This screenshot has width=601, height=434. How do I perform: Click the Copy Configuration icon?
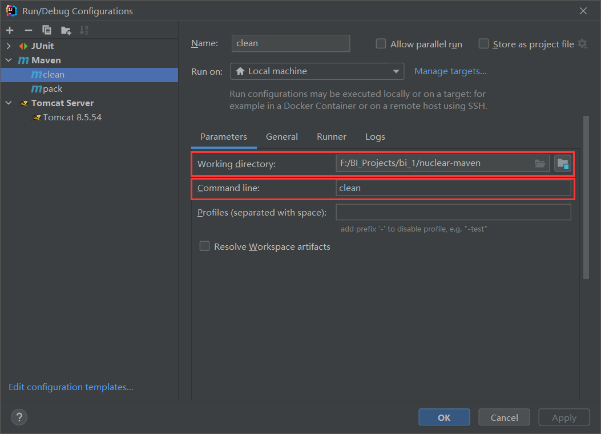coord(47,30)
